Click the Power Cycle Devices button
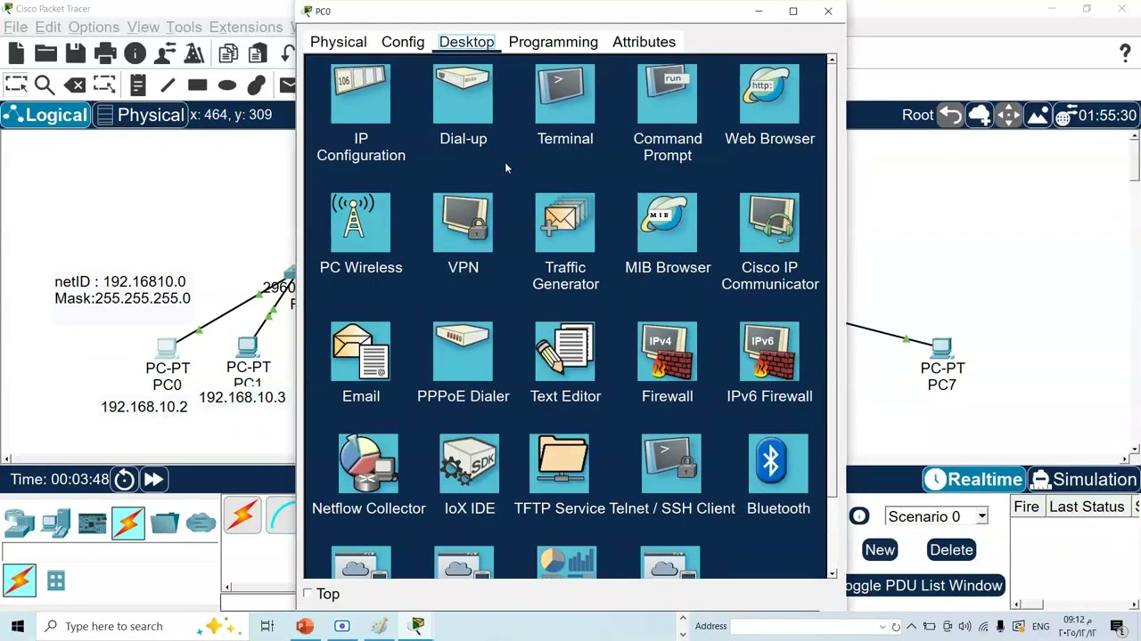 click(x=125, y=480)
